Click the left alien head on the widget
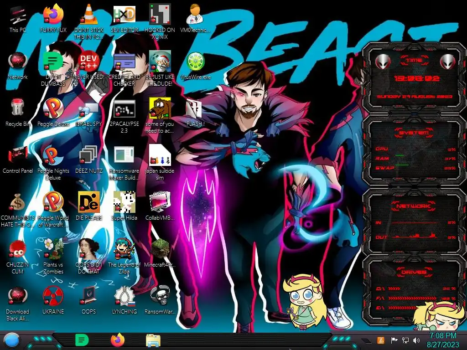The image size is (467, 350). pyautogui.click(x=383, y=62)
